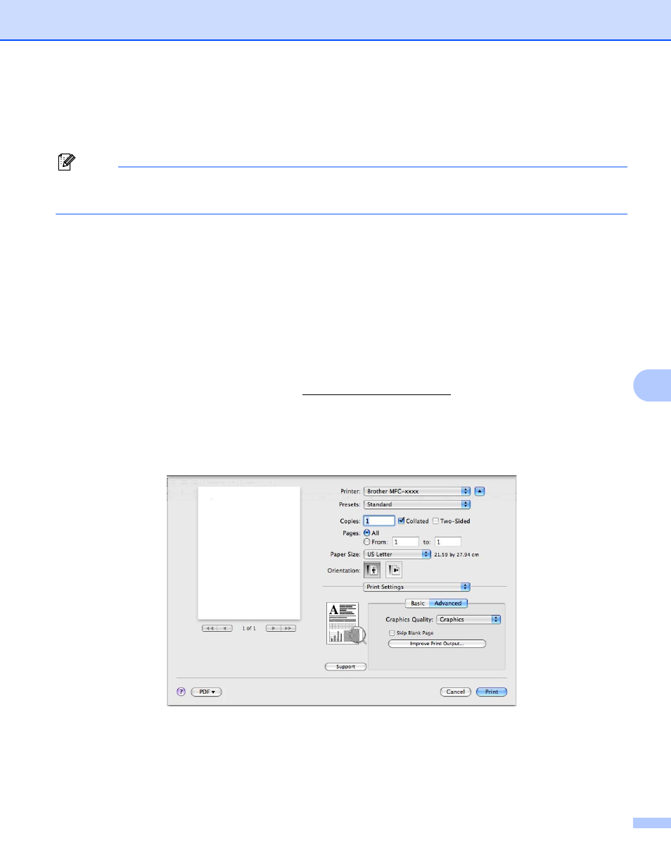Viewport: 671px width, 867px height.
Task: Enable the Skip Blank Page checkbox
Action: [x=392, y=633]
